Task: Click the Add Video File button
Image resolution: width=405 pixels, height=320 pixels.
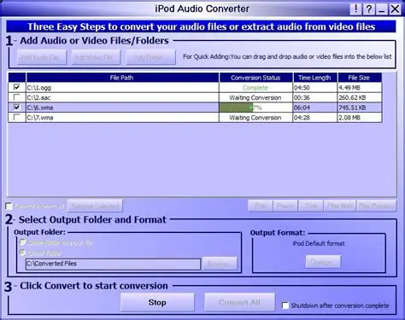Action: 96,57
